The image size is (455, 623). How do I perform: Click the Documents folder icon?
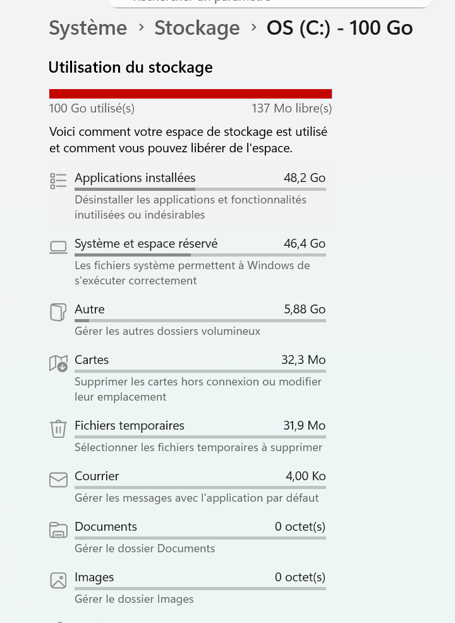pyautogui.click(x=58, y=530)
